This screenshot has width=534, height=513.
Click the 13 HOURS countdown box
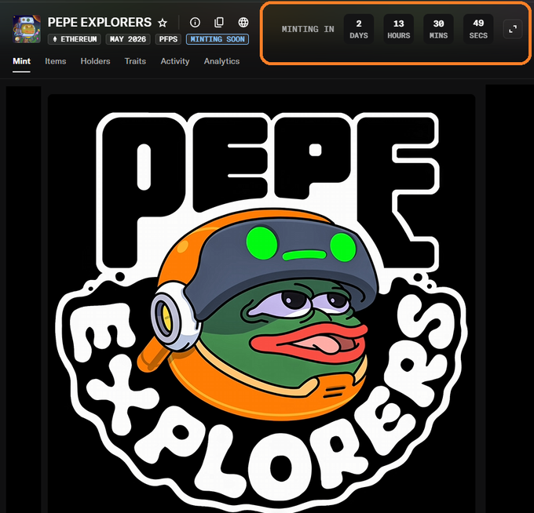(x=399, y=29)
